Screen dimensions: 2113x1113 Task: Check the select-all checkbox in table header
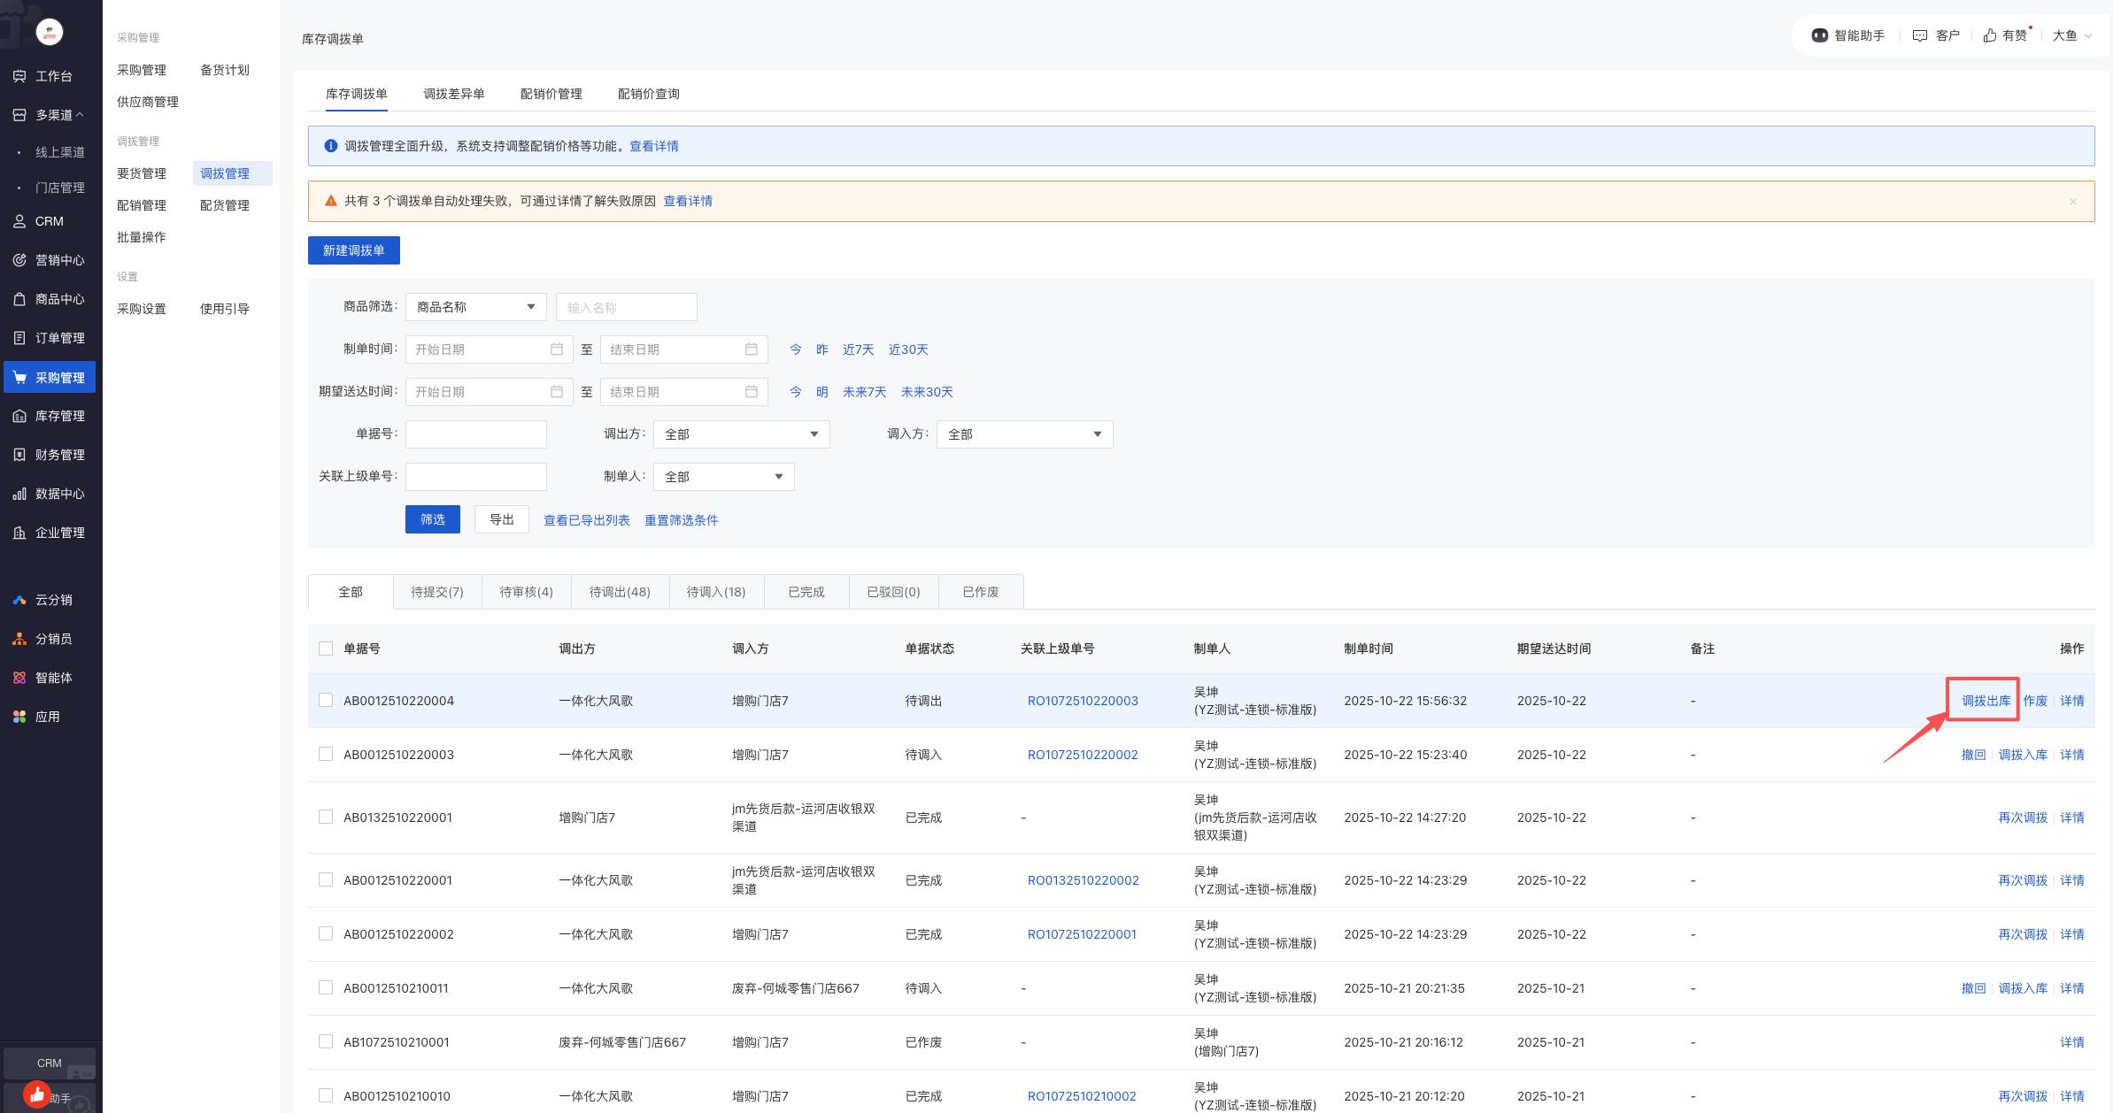point(326,649)
